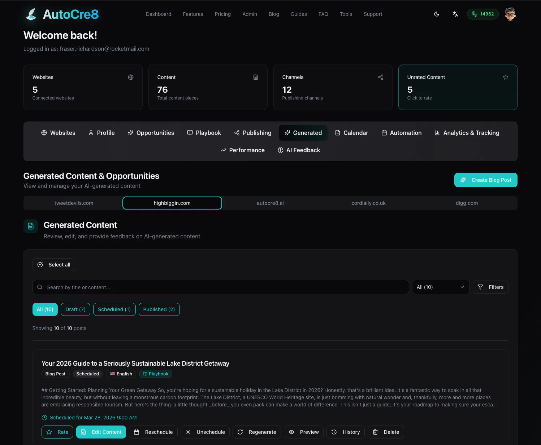The width and height of the screenshot is (541, 445).
Task: Select the digg.com site tab
Action: [467, 203]
